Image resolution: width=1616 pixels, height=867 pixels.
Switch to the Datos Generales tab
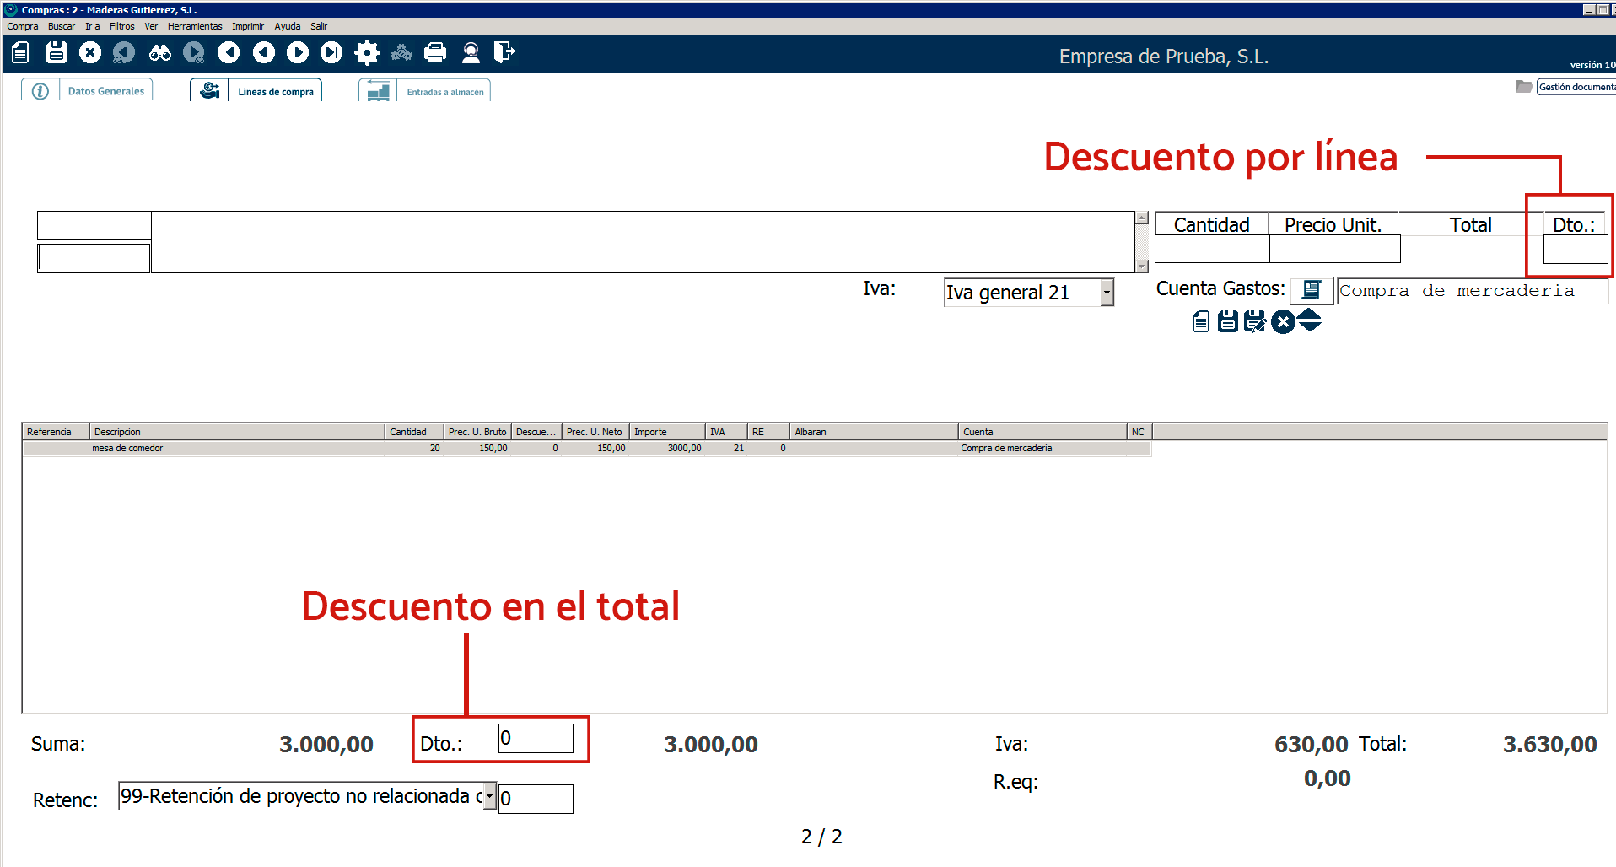click(x=105, y=91)
